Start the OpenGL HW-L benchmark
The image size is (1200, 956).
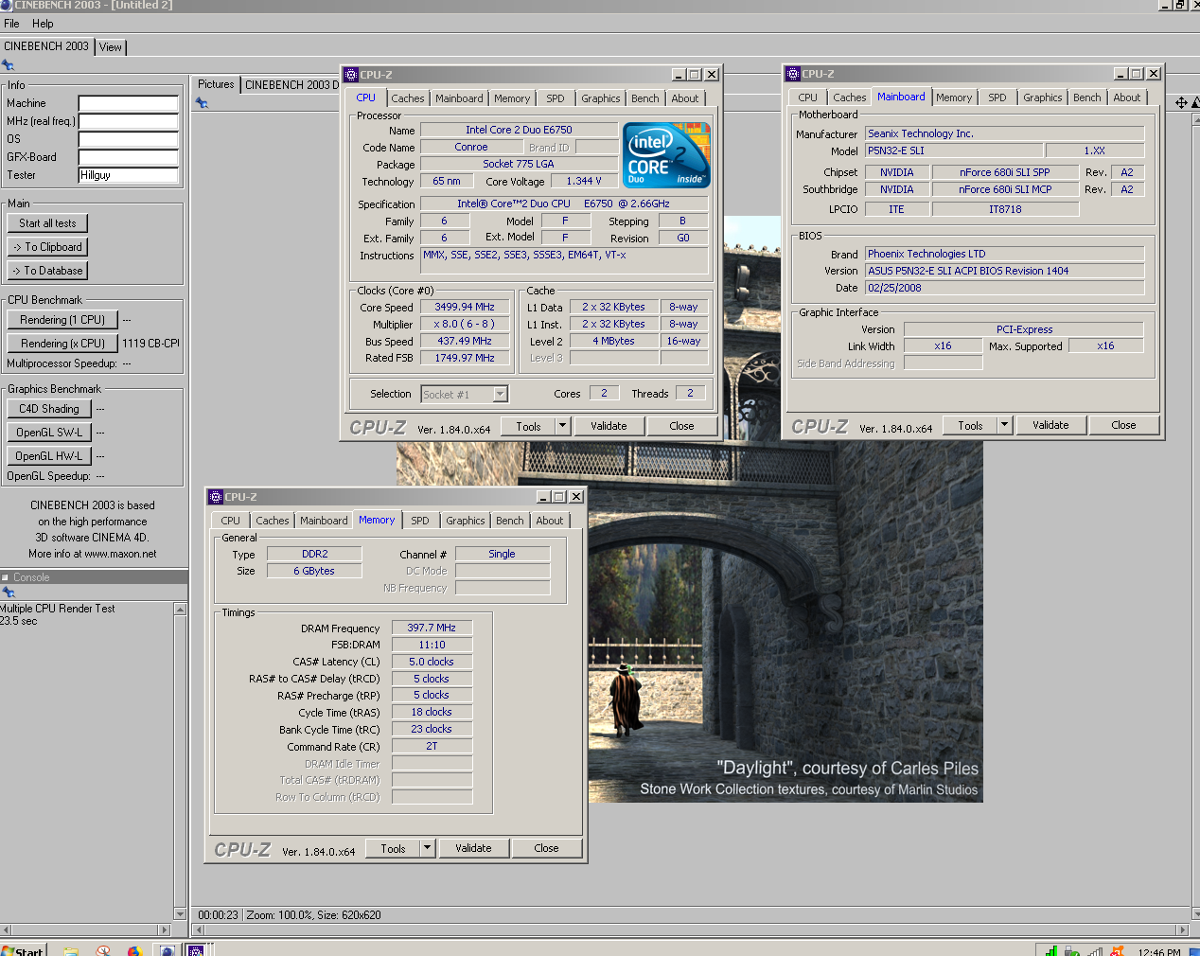pos(49,456)
